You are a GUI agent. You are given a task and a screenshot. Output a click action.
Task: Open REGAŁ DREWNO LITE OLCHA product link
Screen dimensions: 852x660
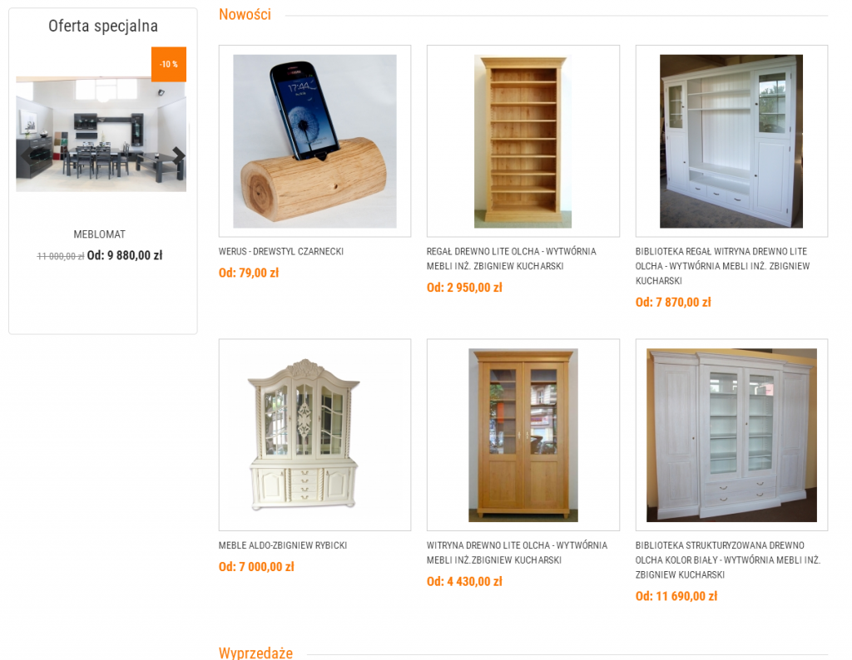[512, 259]
